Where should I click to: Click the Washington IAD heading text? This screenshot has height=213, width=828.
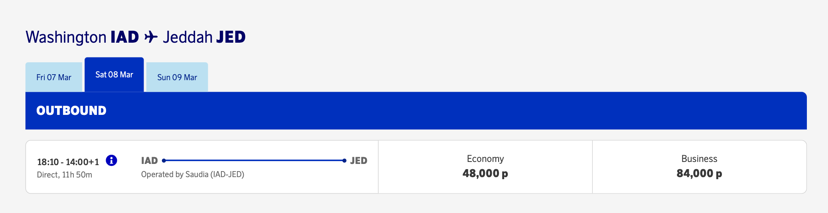(82, 37)
